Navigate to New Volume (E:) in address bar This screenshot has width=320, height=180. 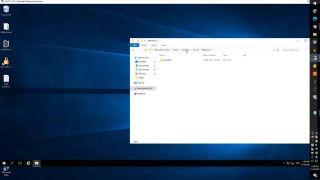(x=161, y=50)
